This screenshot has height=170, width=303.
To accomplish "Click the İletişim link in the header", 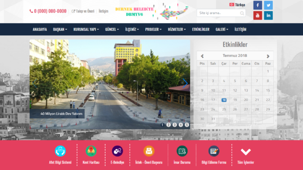I will coord(104,11).
